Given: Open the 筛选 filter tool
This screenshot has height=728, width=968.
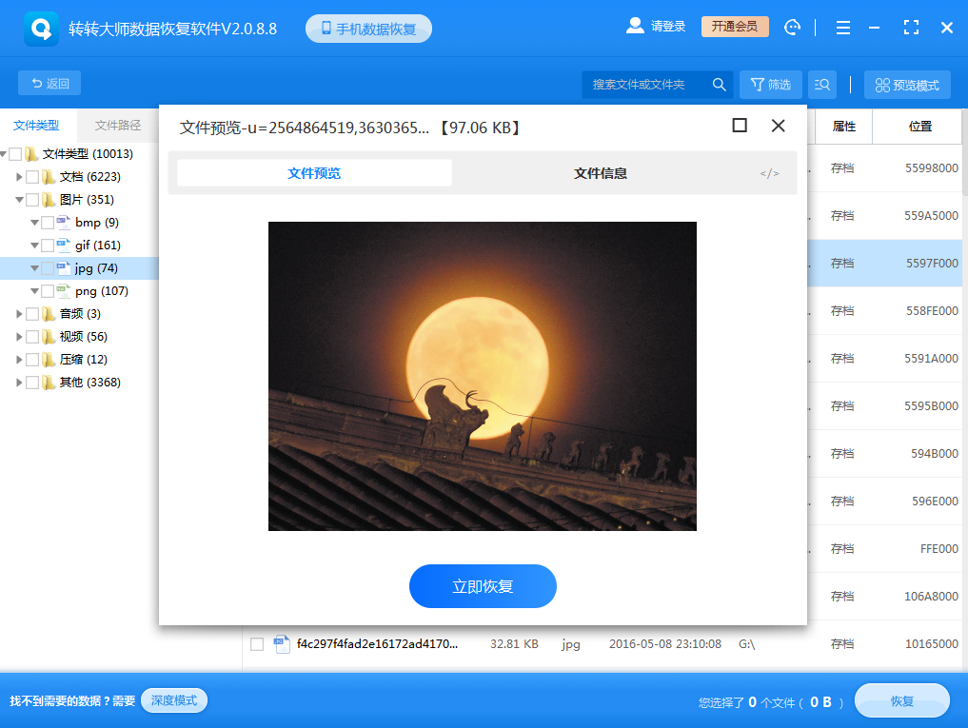Looking at the screenshot, I should (770, 84).
